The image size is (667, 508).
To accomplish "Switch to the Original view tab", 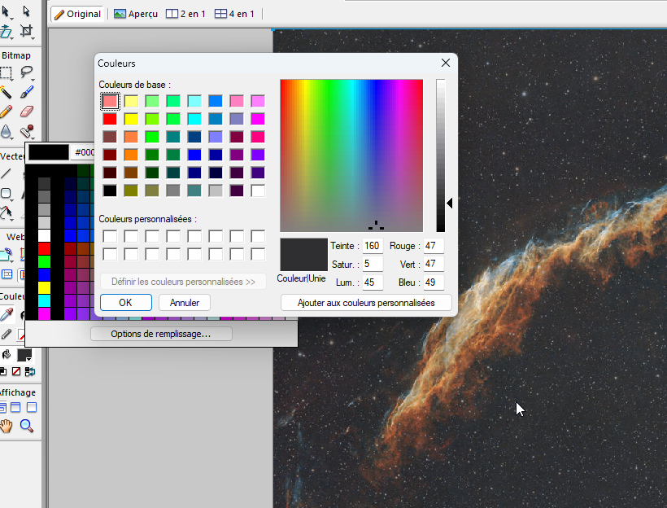I will [x=78, y=14].
